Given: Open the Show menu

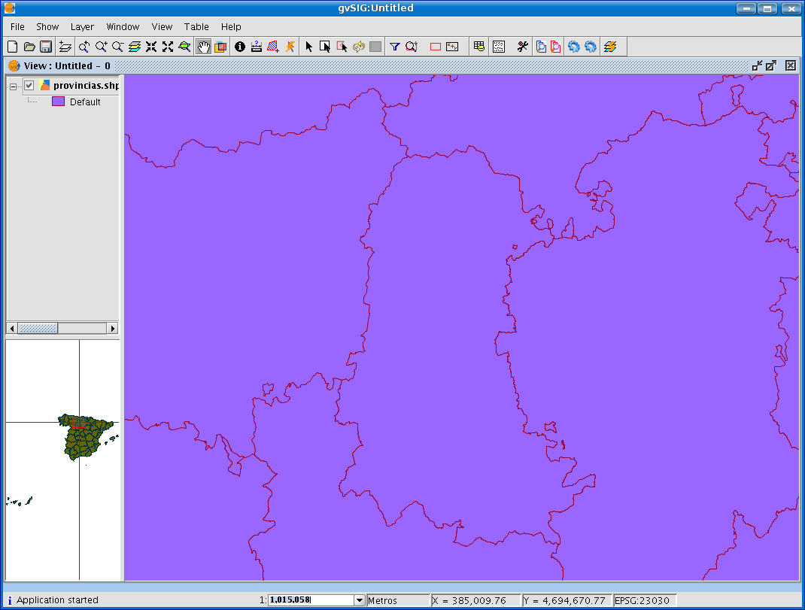Looking at the screenshot, I should [x=47, y=26].
